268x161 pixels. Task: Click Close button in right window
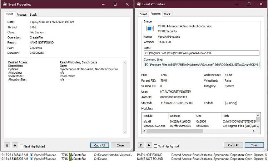click(254, 145)
